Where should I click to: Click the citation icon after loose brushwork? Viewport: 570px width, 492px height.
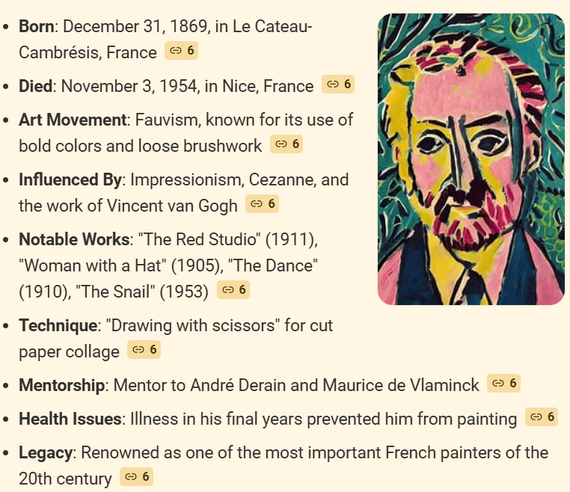[286, 144]
